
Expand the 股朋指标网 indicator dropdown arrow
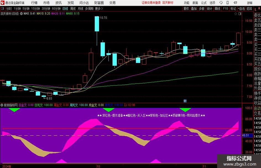2,105
